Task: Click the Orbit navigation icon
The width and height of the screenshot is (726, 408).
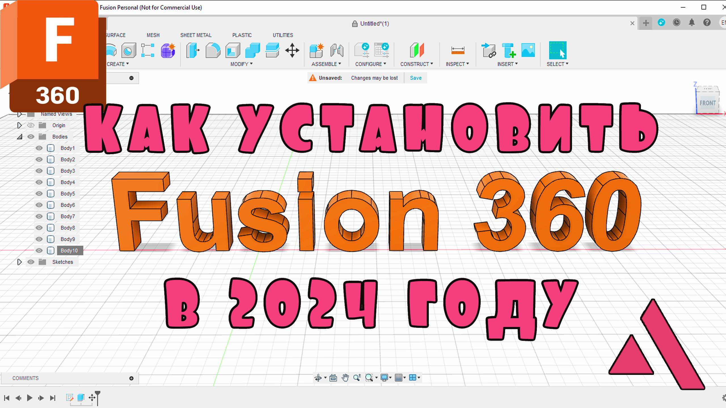Action: click(318, 378)
